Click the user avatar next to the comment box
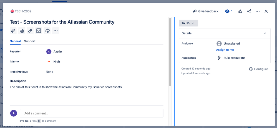The height and width of the screenshot is (128, 277). click(x=14, y=113)
